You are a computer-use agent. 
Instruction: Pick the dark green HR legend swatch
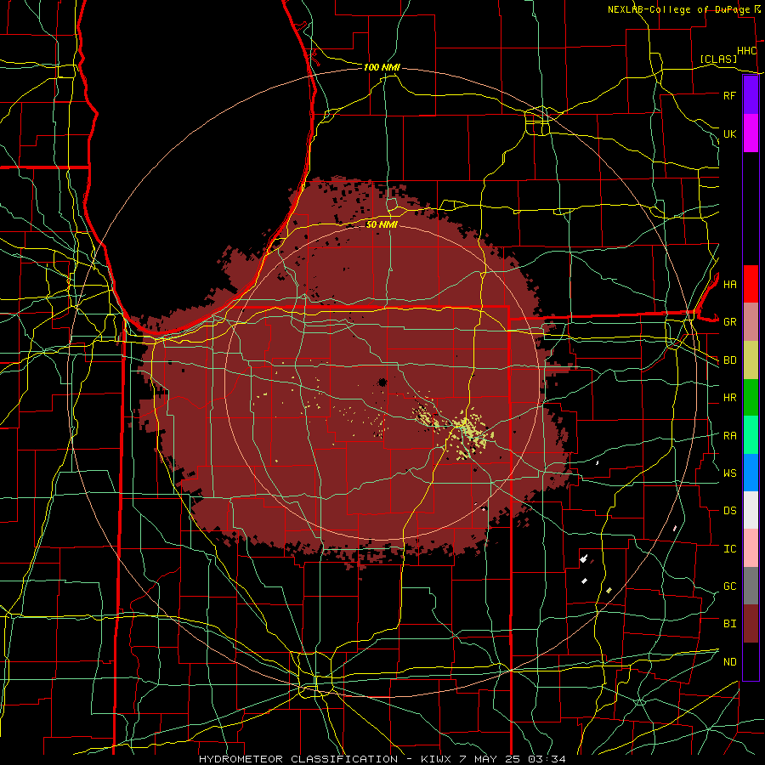(x=751, y=398)
